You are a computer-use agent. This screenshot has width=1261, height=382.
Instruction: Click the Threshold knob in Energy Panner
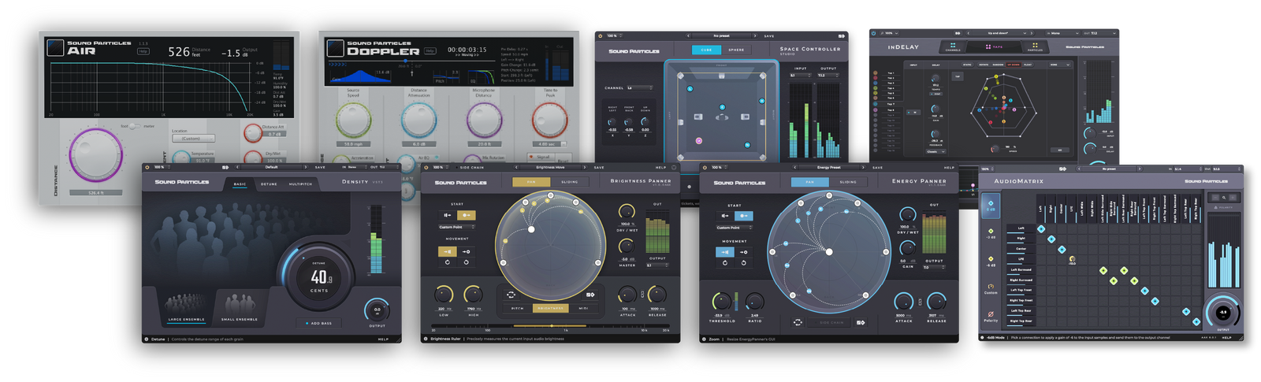tap(721, 302)
